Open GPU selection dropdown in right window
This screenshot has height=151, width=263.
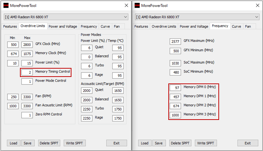[x=197, y=17]
